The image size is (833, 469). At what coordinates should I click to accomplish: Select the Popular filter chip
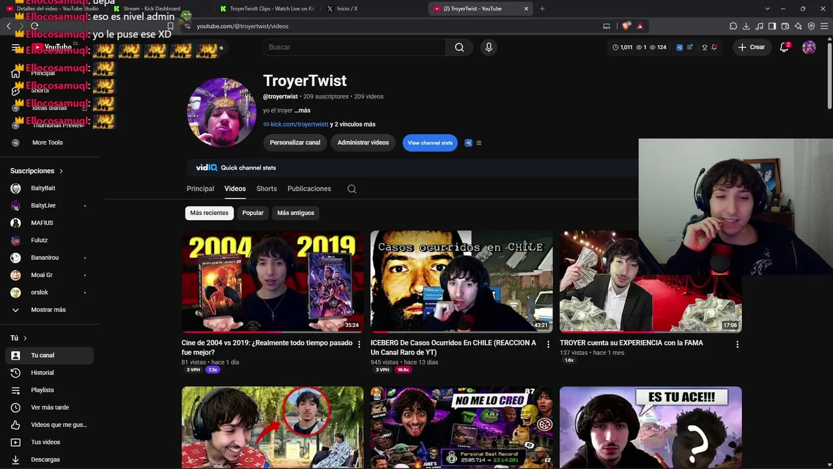click(x=253, y=213)
